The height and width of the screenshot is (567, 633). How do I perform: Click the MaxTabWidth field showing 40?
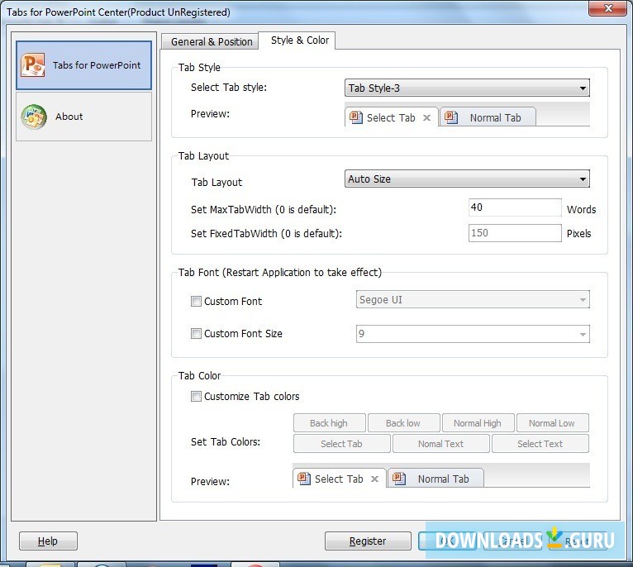[x=515, y=207]
